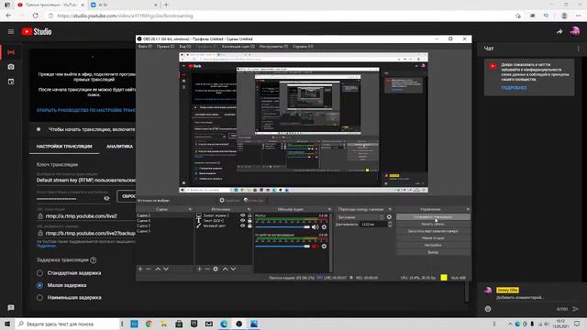Move the scene down in the Scenes list
This screenshot has width=587, height=330.
(x=166, y=269)
